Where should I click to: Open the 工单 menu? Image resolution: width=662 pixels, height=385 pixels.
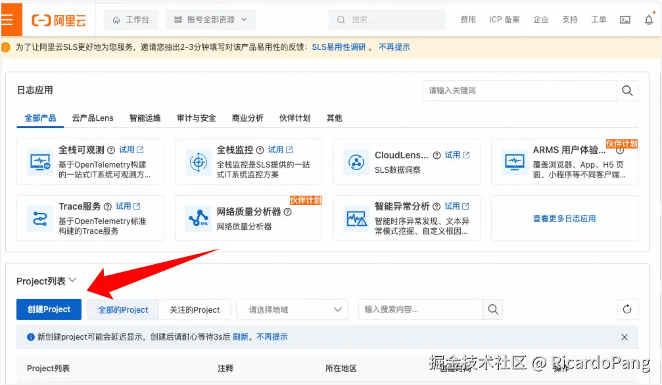tap(598, 20)
